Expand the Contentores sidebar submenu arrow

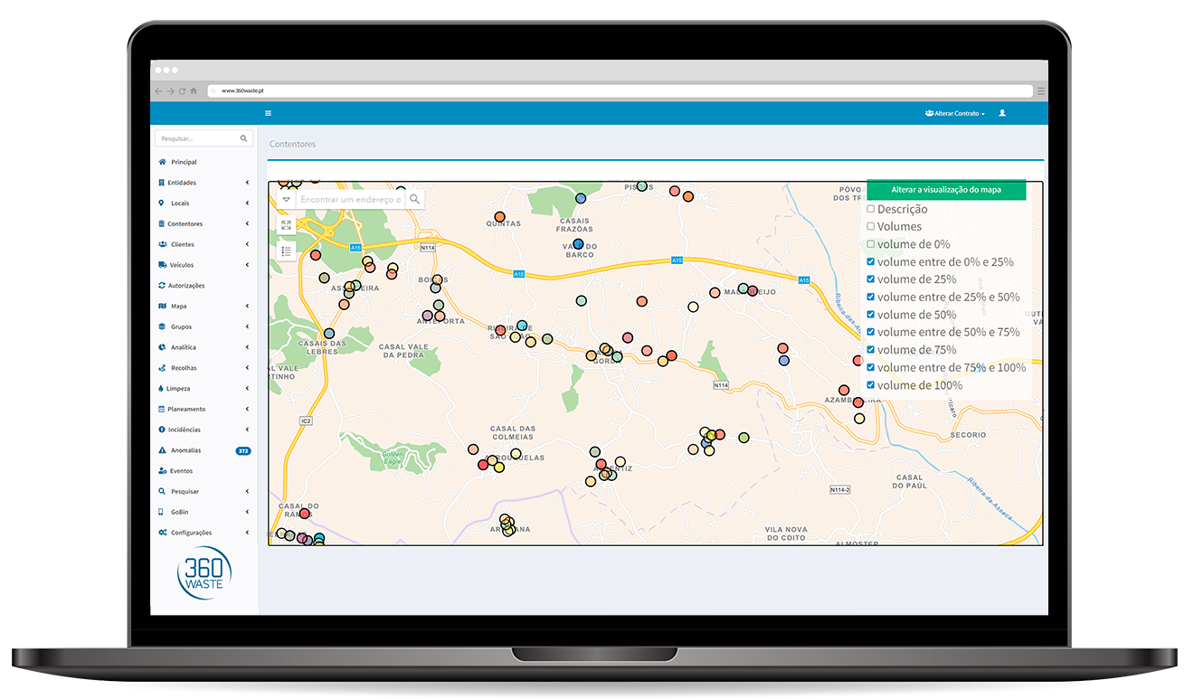click(247, 224)
